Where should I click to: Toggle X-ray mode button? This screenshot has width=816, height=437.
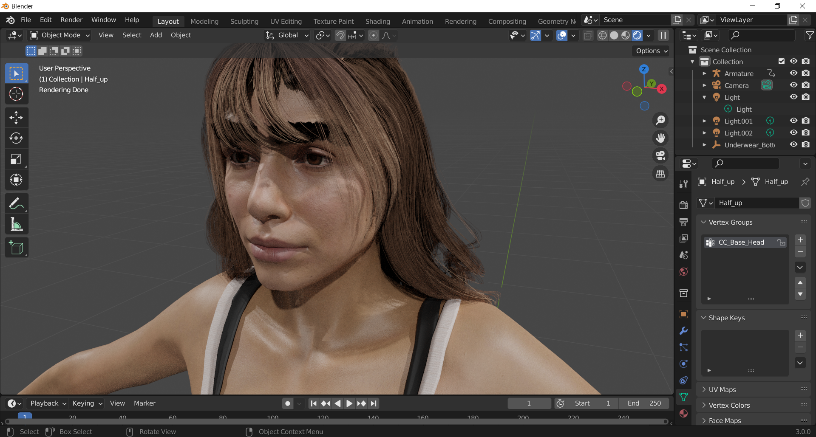pos(588,35)
